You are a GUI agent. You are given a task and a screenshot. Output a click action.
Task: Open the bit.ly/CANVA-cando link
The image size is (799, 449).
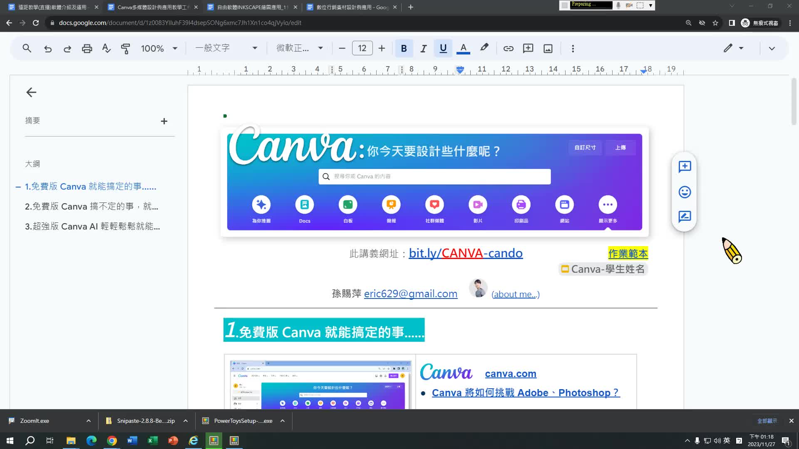(466, 253)
